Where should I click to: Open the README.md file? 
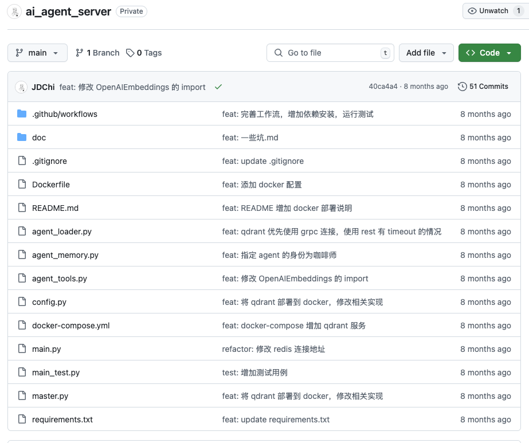click(55, 208)
